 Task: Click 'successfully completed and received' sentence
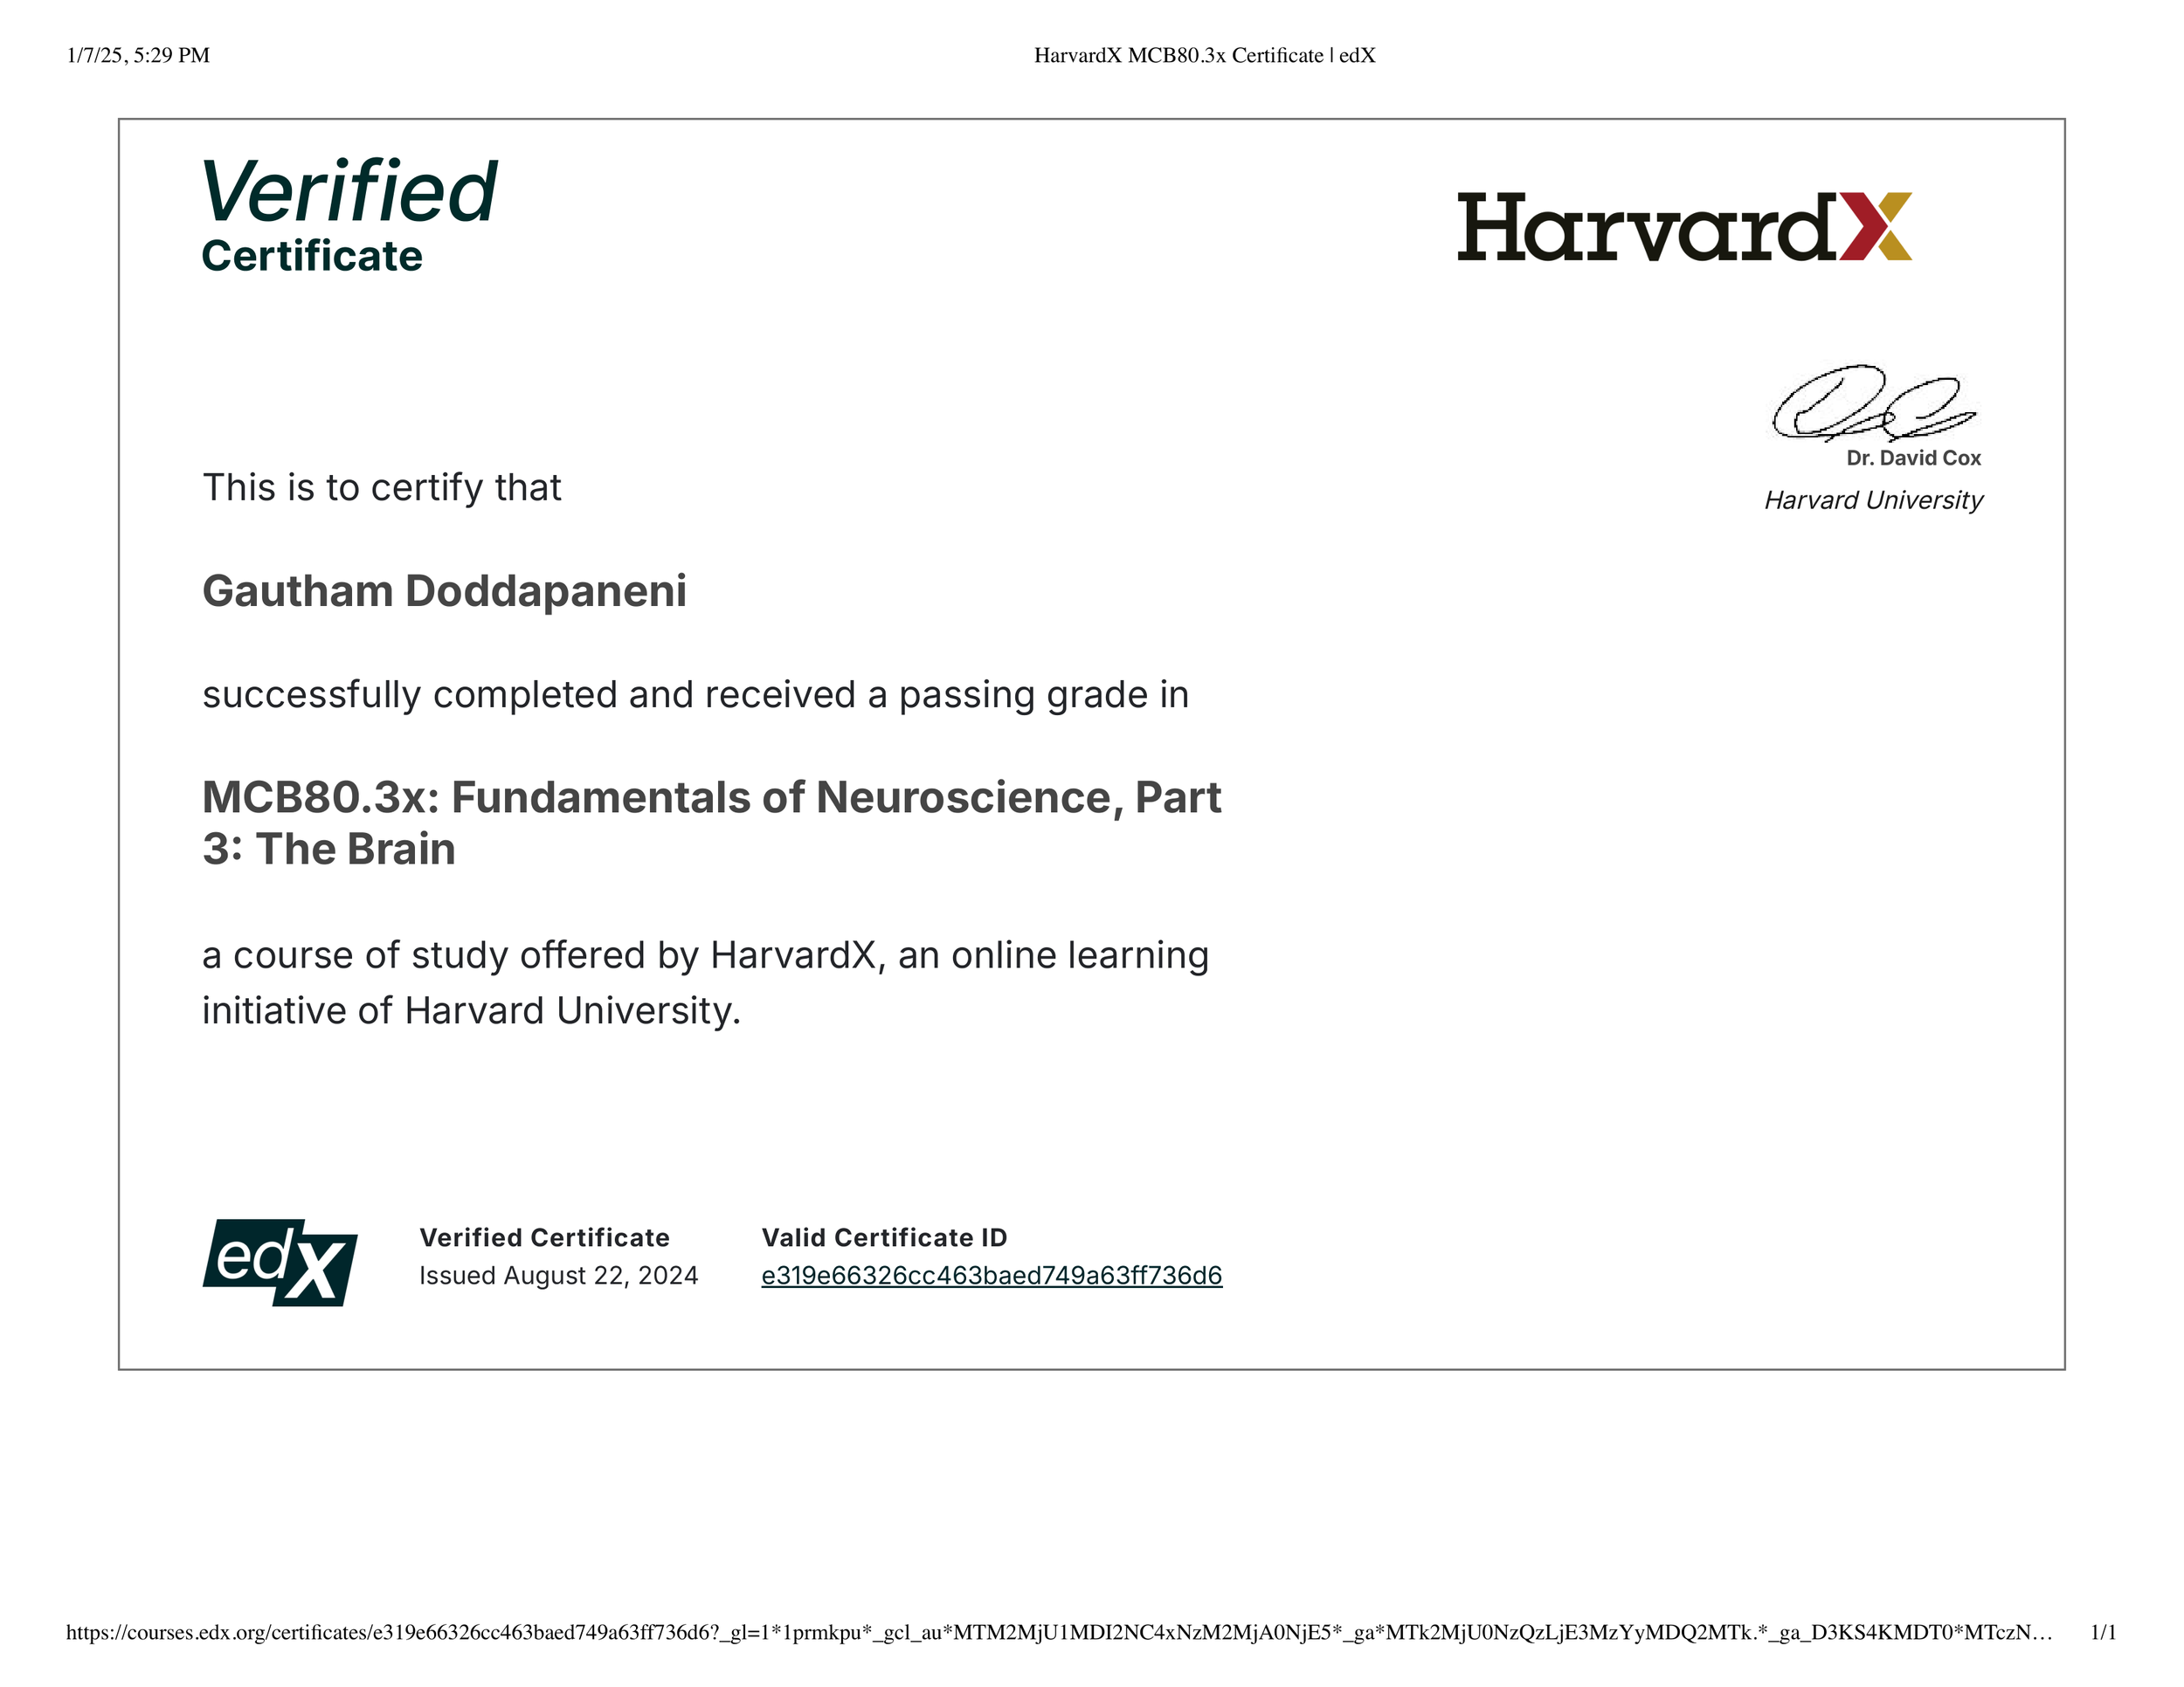(695, 696)
